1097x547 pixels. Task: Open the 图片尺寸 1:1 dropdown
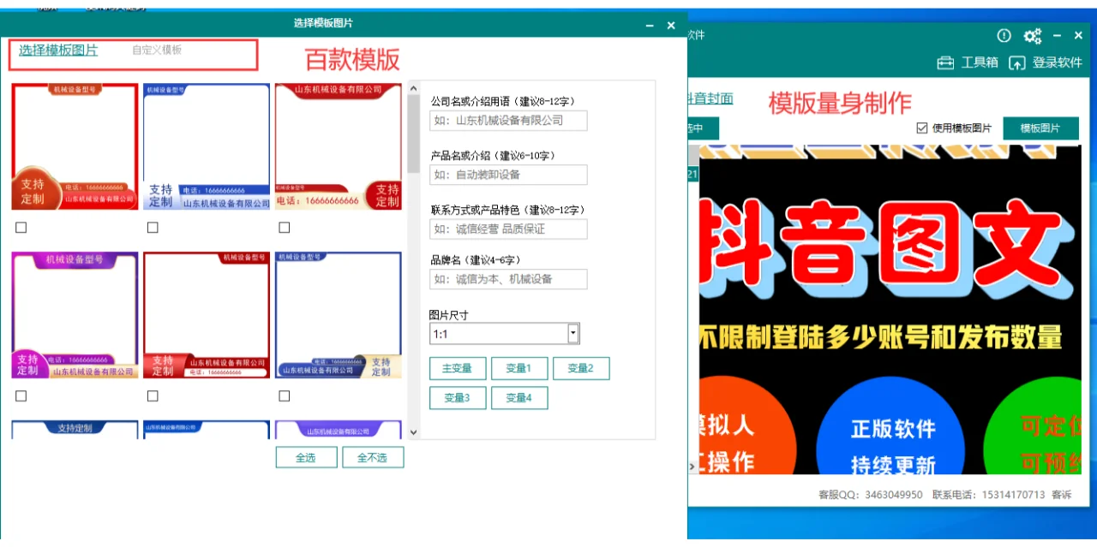(x=572, y=333)
